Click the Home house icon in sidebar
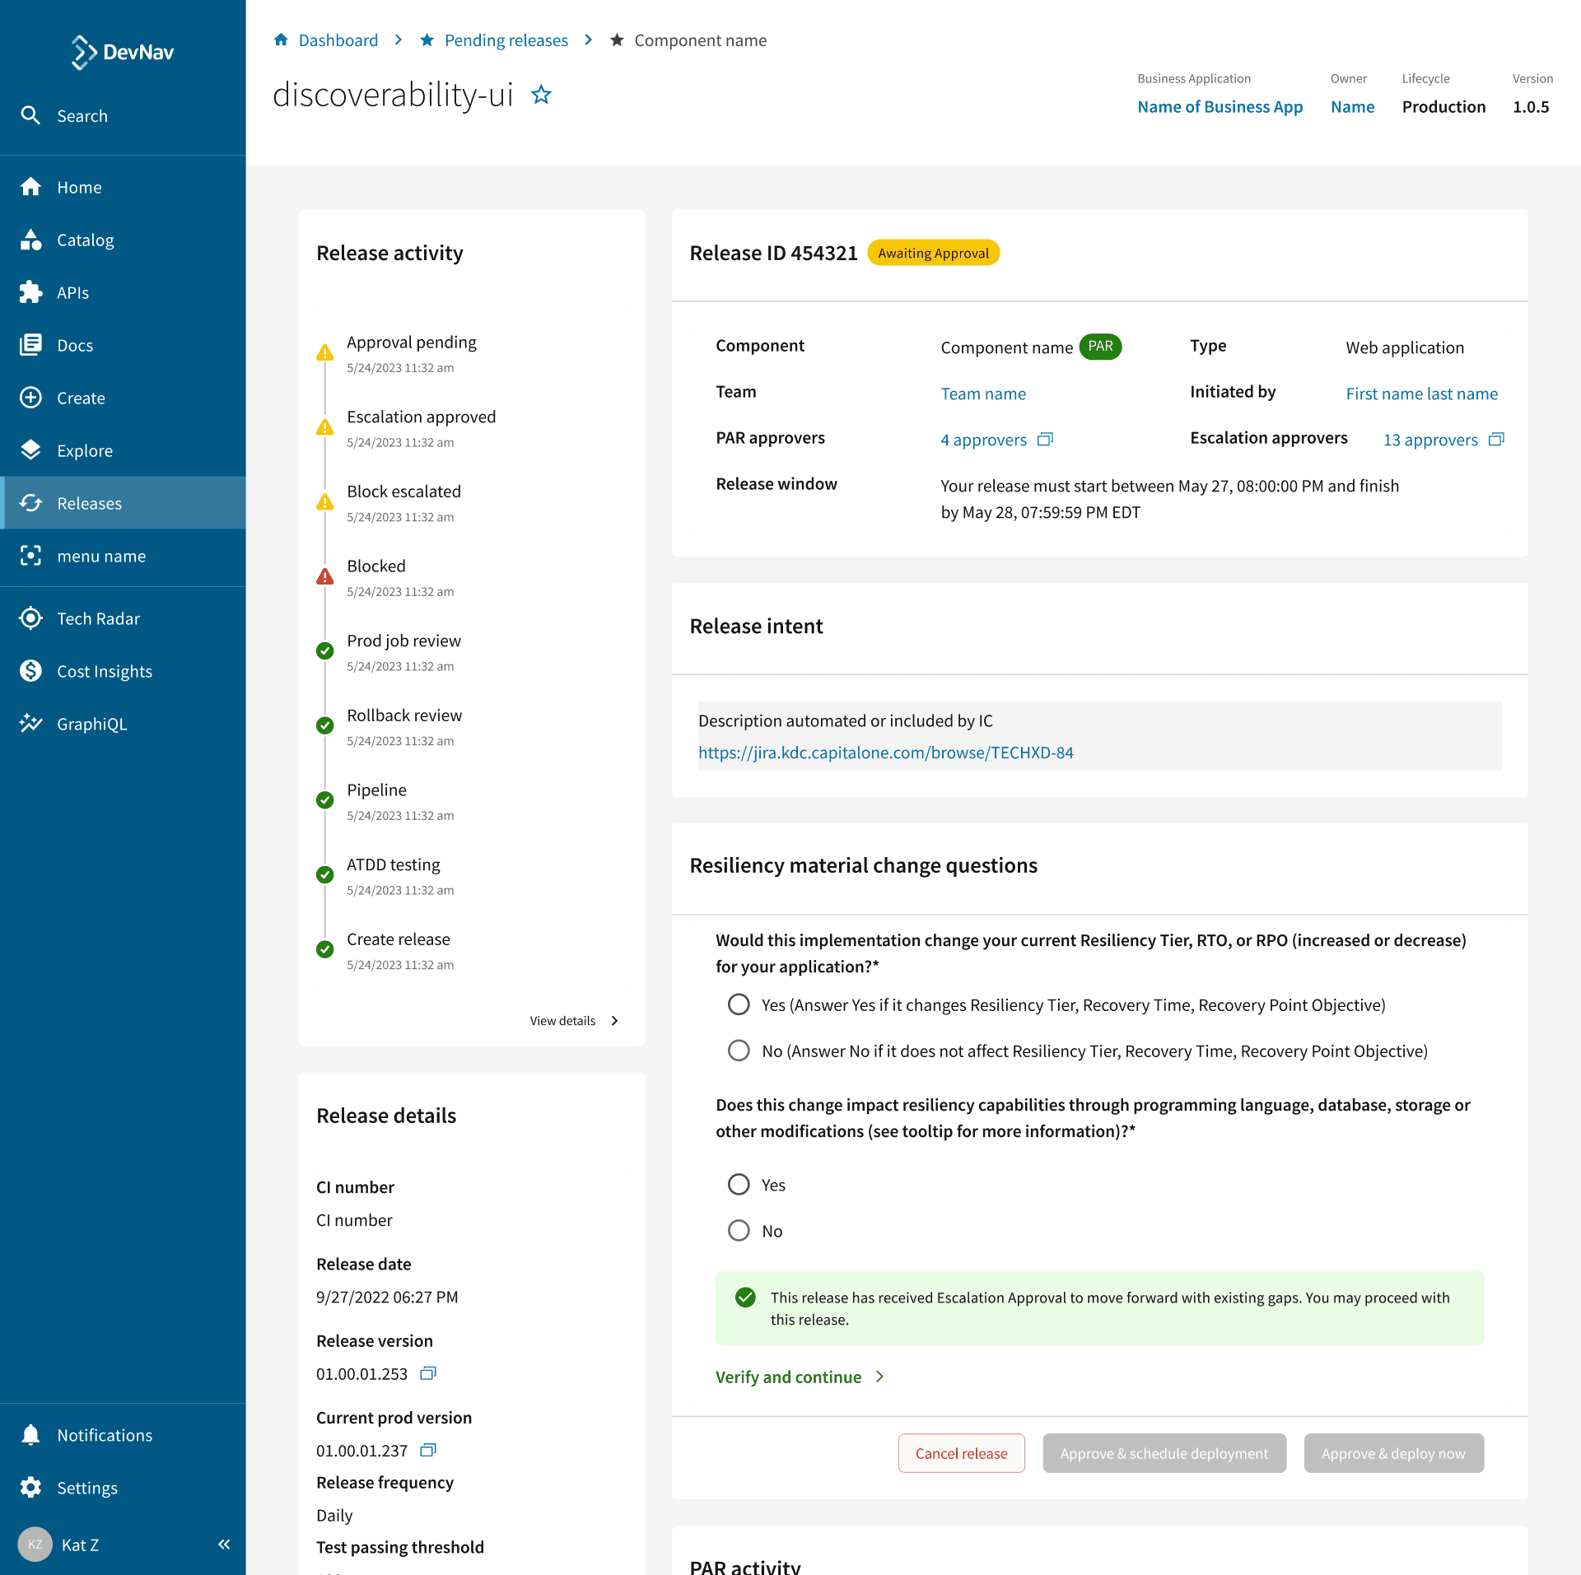The width and height of the screenshot is (1581, 1575). (x=30, y=187)
